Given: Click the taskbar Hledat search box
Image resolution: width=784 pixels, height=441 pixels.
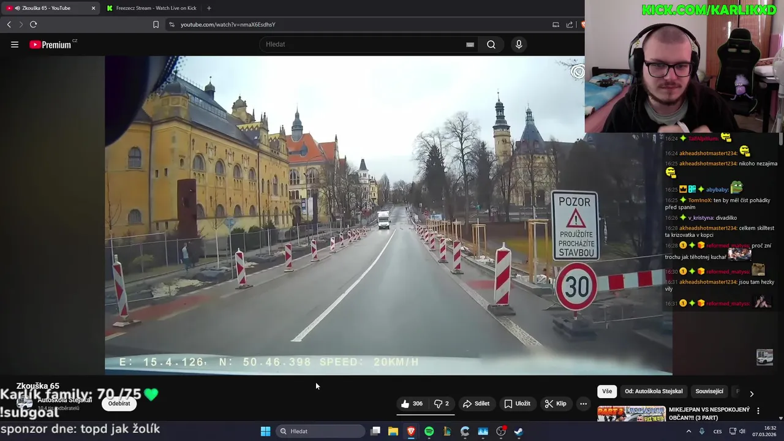Looking at the screenshot, I should [320, 431].
